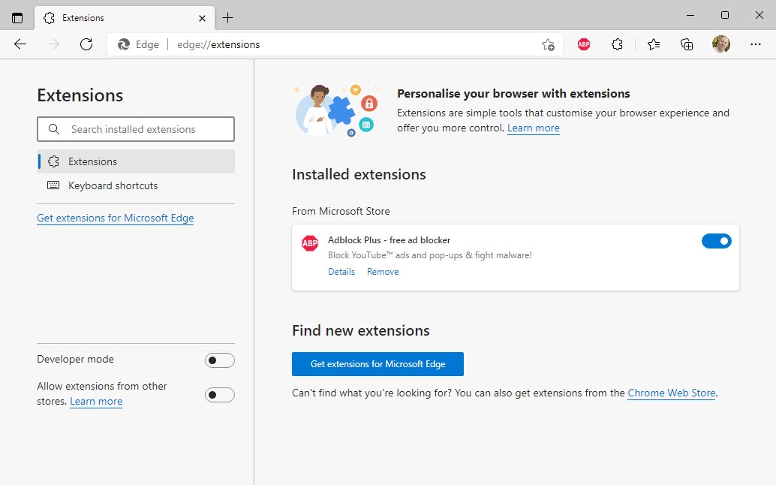Refresh the current page
Screen dimensions: 776x485
click(x=86, y=44)
